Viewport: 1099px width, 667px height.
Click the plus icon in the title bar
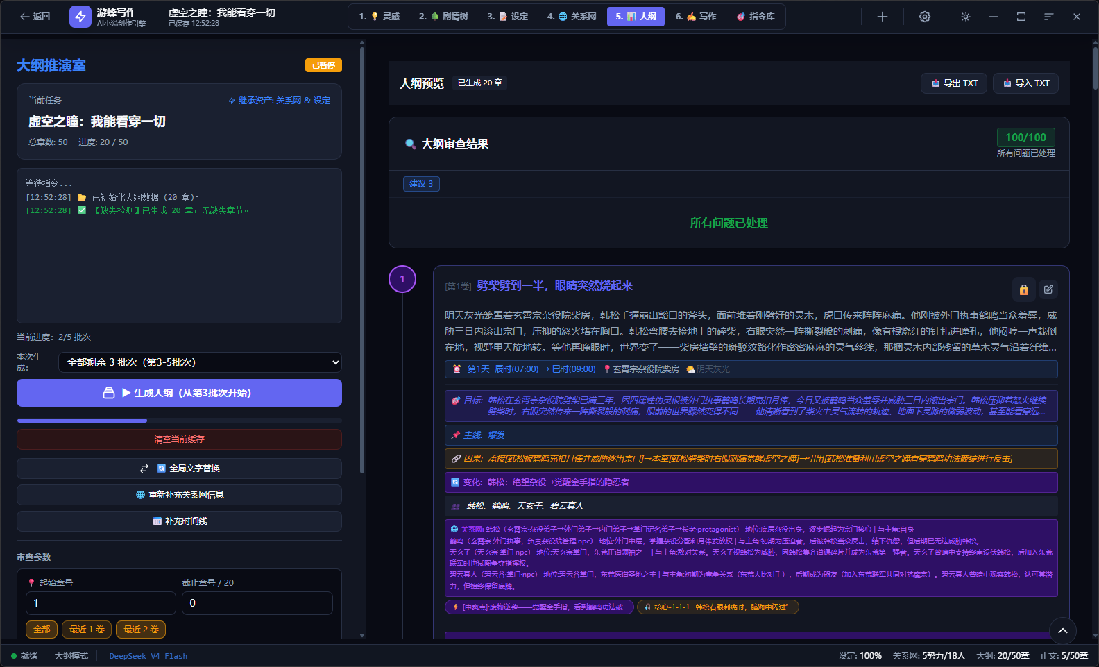(882, 17)
